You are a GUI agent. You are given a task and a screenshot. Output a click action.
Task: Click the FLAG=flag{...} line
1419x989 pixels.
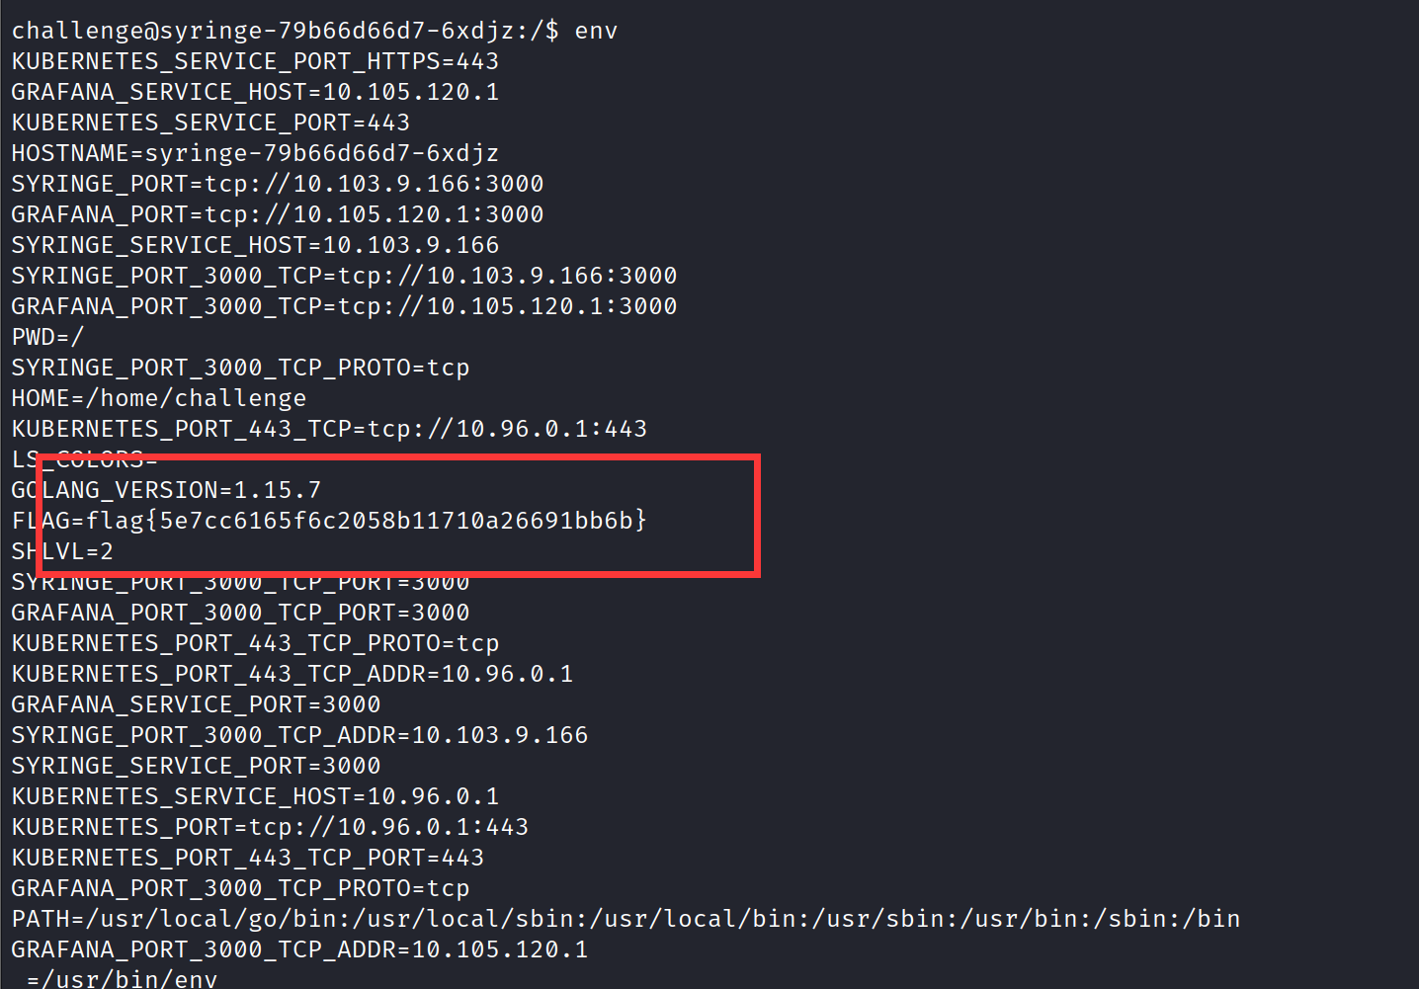pos(329,521)
